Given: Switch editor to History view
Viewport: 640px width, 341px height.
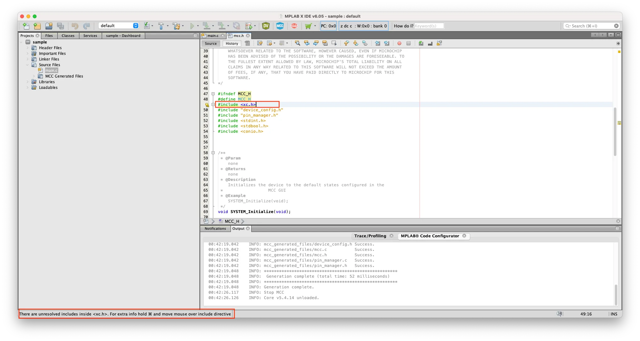Looking at the screenshot, I should pyautogui.click(x=232, y=43).
